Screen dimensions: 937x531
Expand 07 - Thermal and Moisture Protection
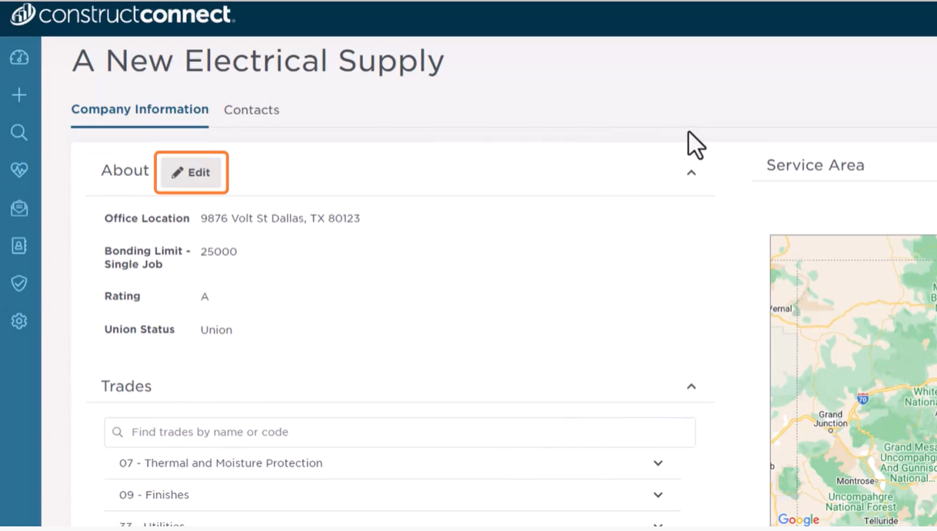pos(658,463)
